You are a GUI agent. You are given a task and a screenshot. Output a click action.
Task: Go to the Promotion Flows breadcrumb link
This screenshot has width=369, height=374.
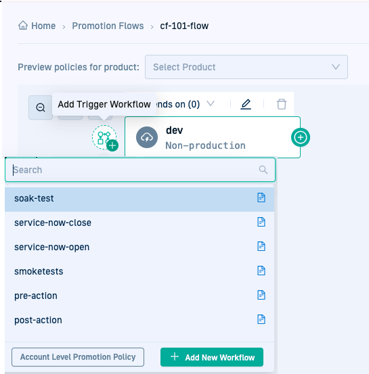click(x=108, y=26)
